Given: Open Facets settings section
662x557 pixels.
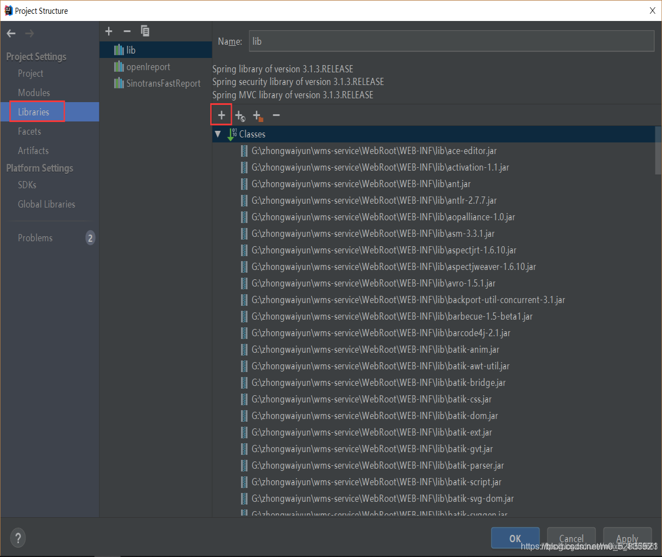Looking at the screenshot, I should 29,131.
